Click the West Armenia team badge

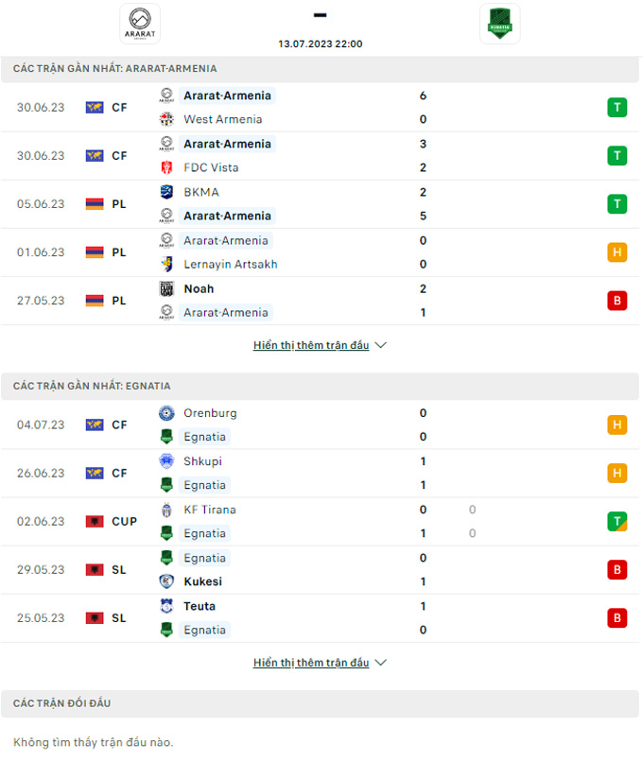point(166,119)
